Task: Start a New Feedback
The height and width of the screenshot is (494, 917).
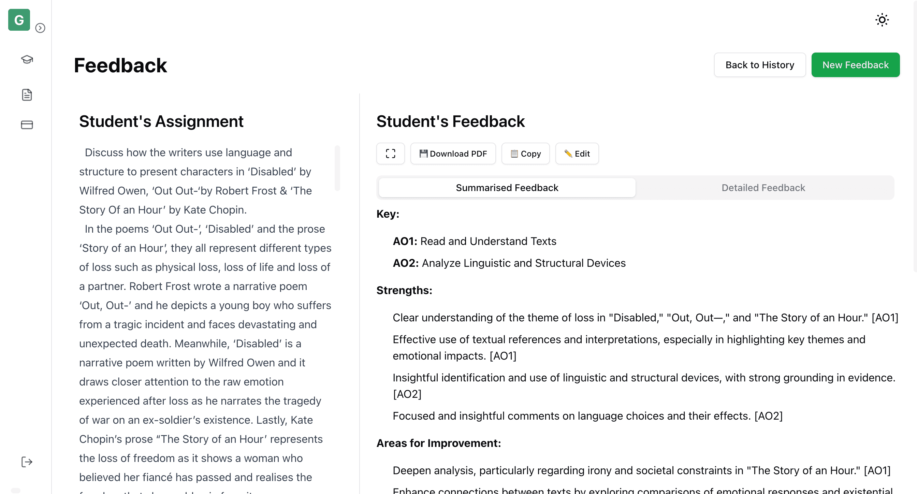Action: coord(855,65)
